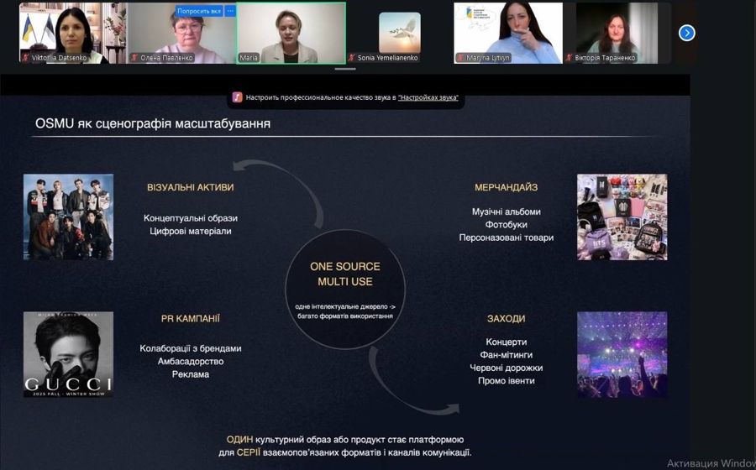
Task: Click the Gucci poster image on the slide
Action: point(68,354)
